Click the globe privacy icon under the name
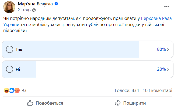Image resolution: width=174 pixels, height=110 pixels. tap(34, 10)
